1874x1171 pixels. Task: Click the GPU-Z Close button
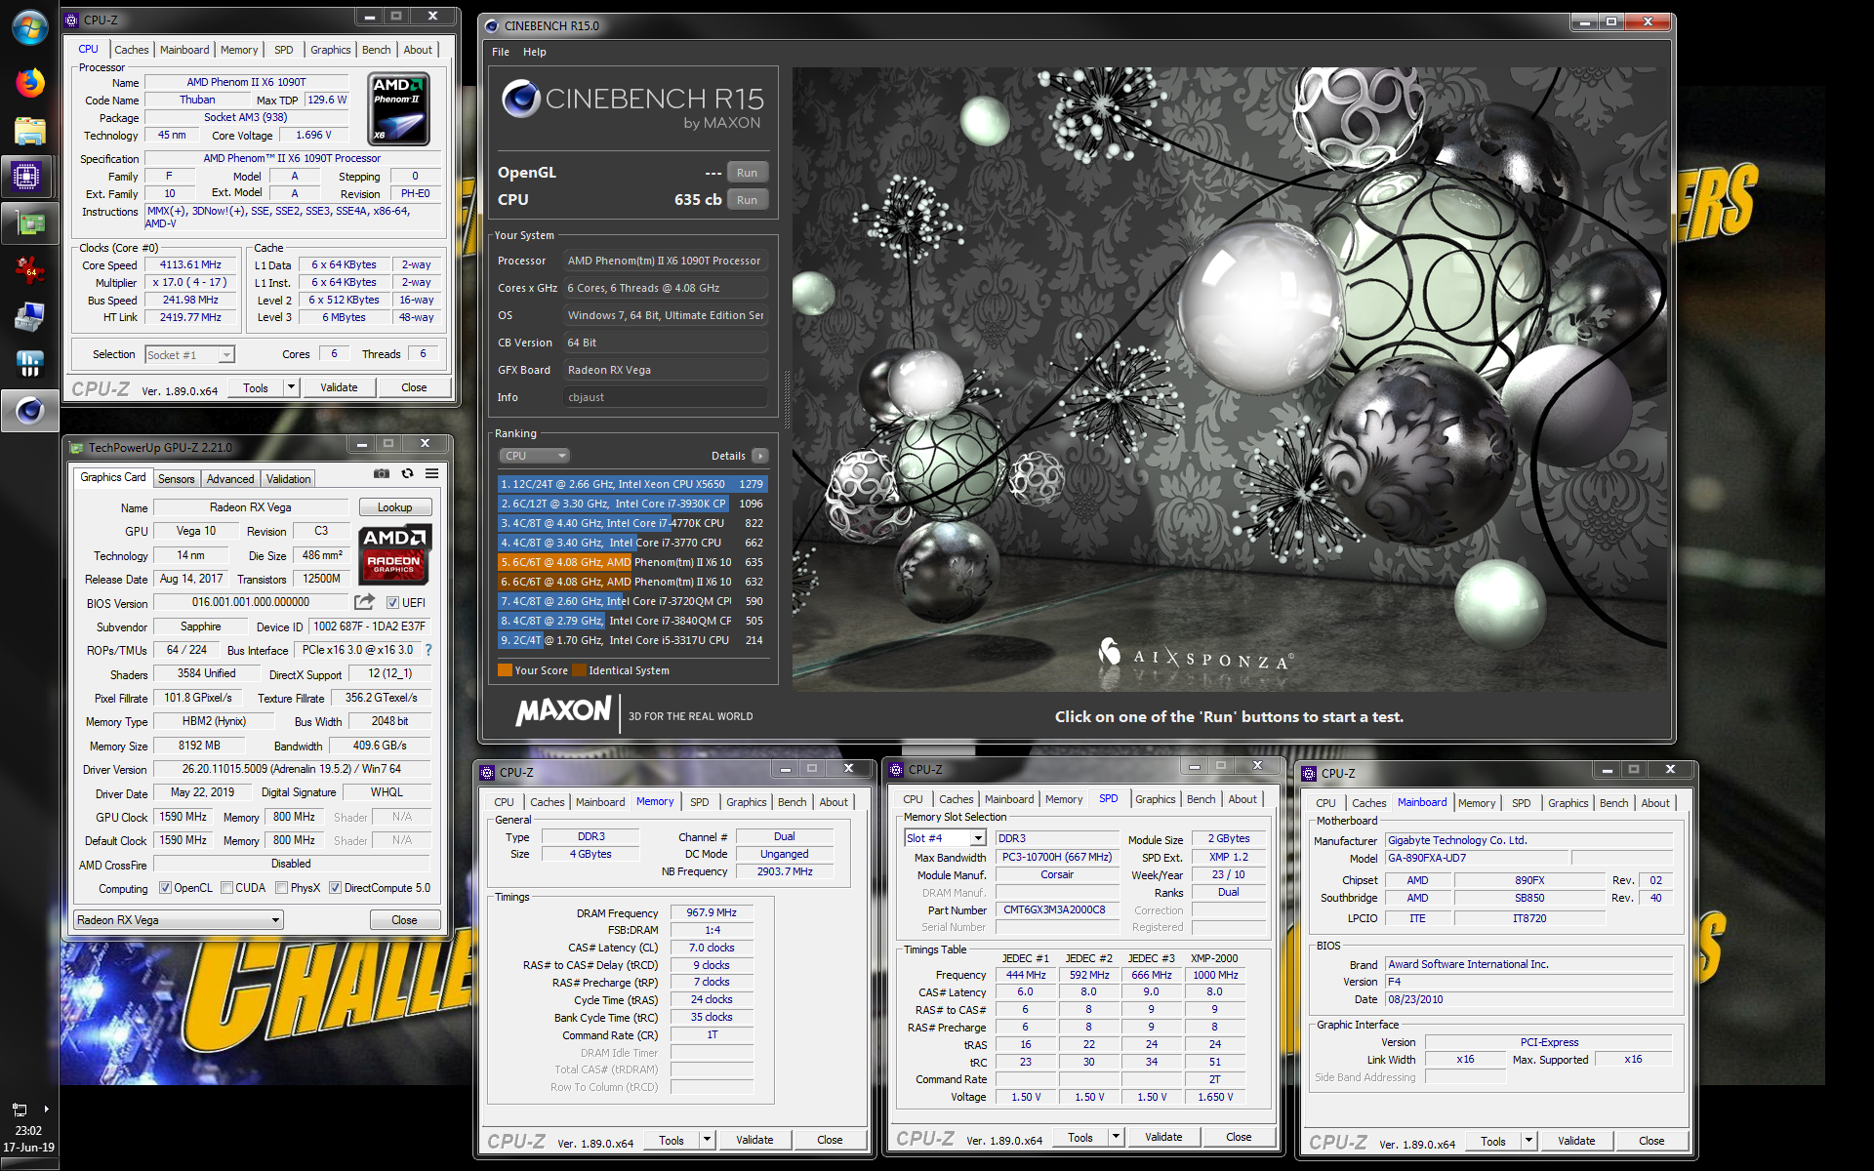coord(405,920)
